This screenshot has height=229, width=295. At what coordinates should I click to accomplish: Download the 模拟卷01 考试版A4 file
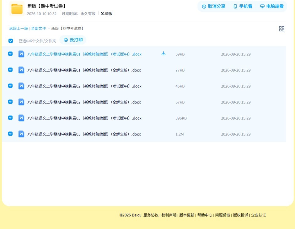point(164,54)
